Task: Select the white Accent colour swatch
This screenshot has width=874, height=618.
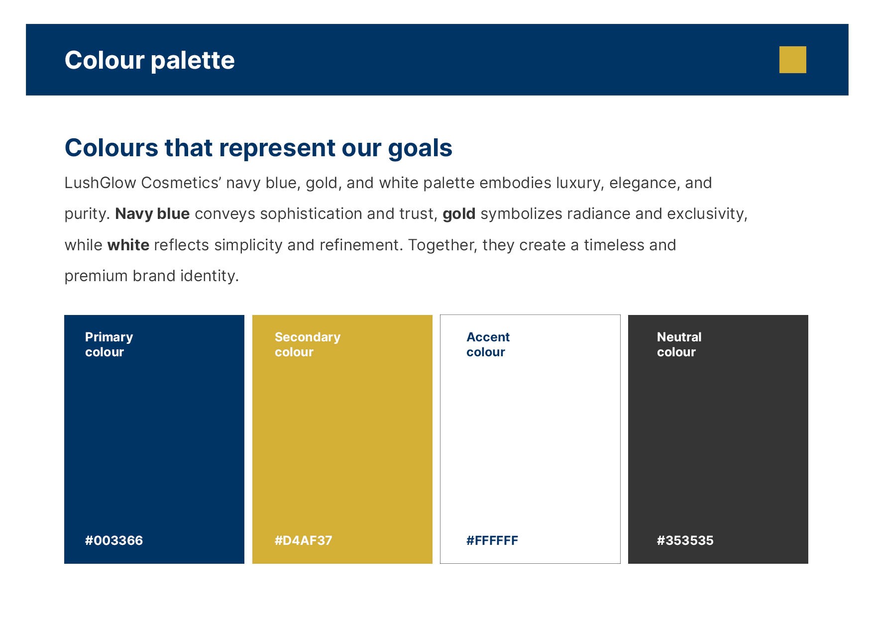Action: [530, 439]
